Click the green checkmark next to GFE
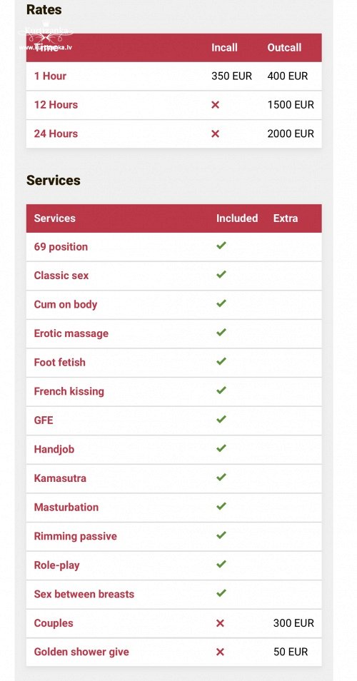Screen dimensions: 357x681 click(x=221, y=419)
